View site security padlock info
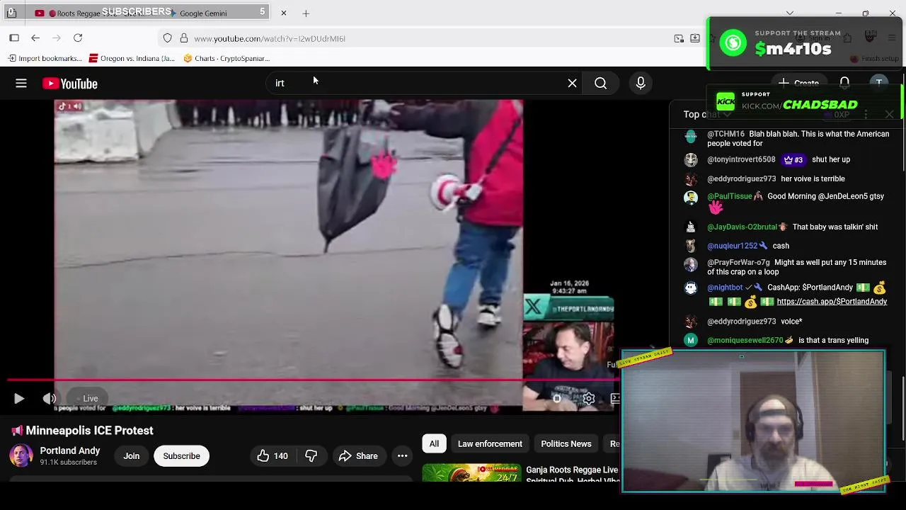The image size is (906, 510). pyautogui.click(x=184, y=38)
